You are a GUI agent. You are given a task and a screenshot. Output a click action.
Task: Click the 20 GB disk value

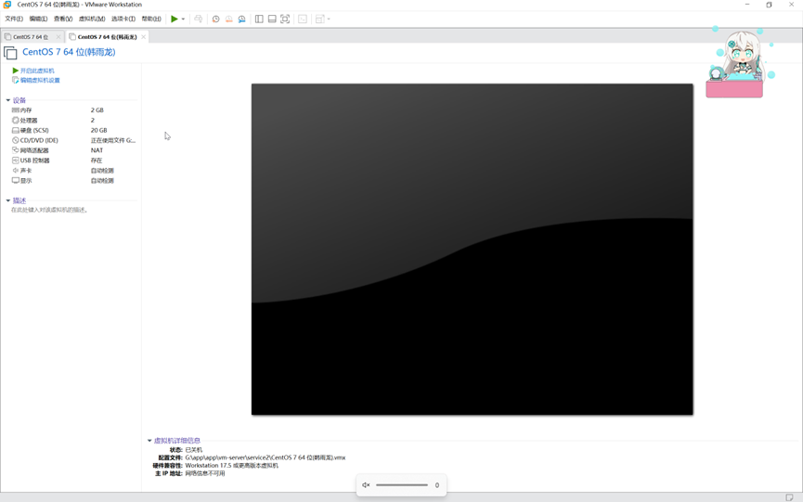coord(98,131)
